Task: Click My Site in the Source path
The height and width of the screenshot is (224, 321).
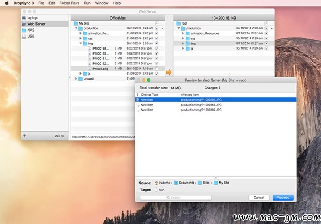Action: [221, 183]
